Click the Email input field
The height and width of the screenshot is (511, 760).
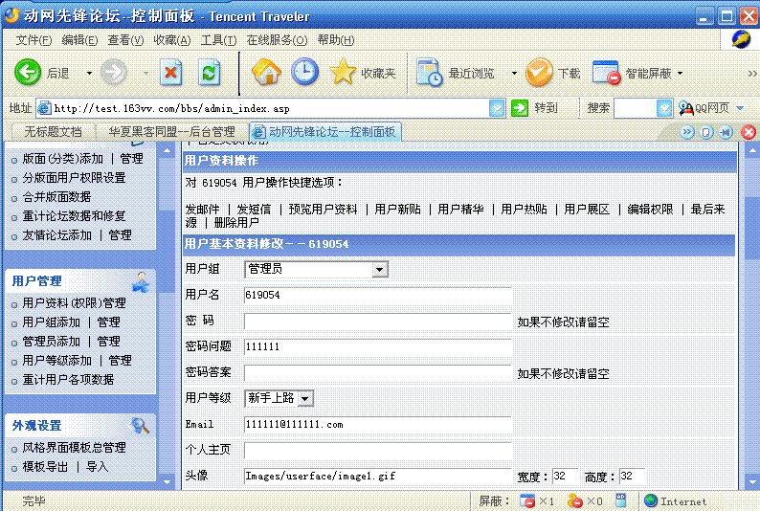tap(378, 424)
